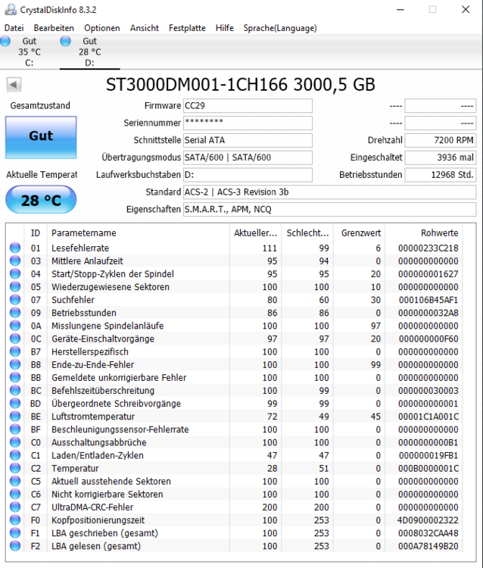Viewport: 483px width, 568px height.
Task: Click the status orb for UltraDMA-CRC-Fehler
Action: 15,507
